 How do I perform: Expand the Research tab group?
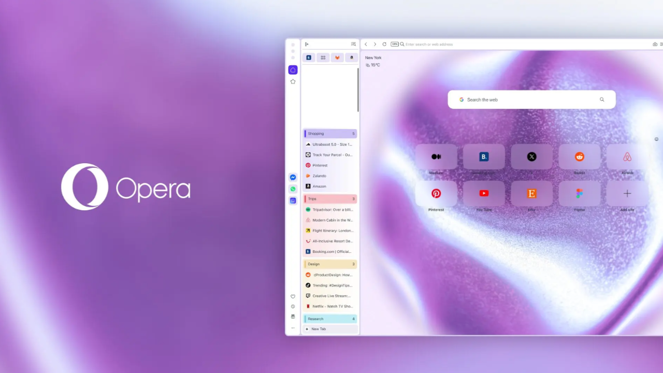pos(330,319)
